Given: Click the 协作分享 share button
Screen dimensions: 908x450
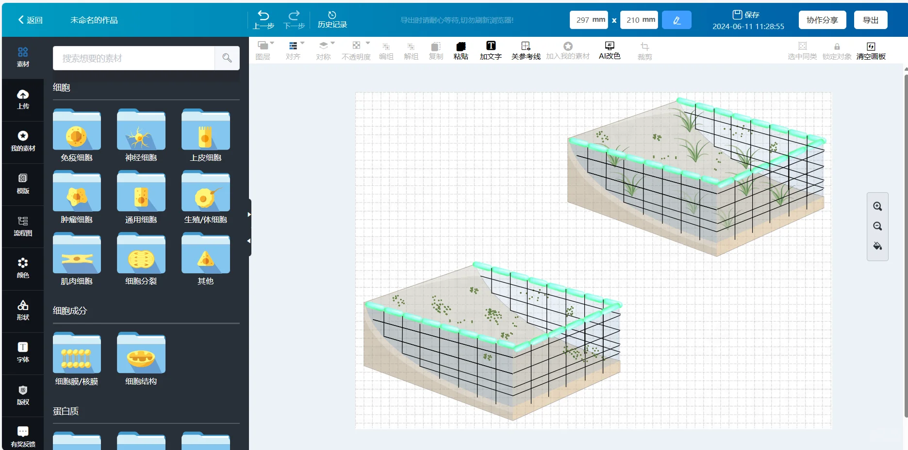Looking at the screenshot, I should point(822,19).
